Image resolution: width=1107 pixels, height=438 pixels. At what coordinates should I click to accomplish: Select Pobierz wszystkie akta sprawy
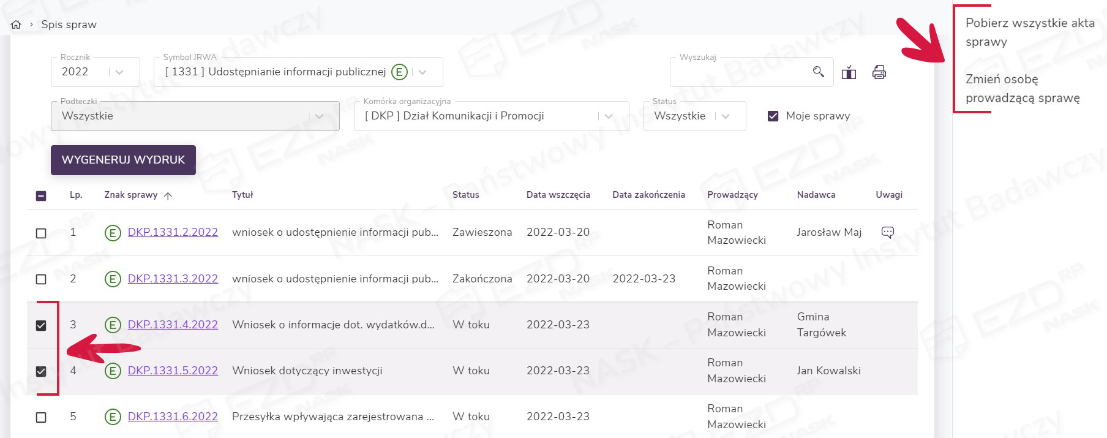click(1029, 32)
